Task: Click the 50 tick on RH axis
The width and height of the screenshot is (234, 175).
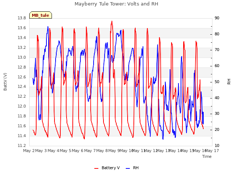Action: [x=217, y=82]
